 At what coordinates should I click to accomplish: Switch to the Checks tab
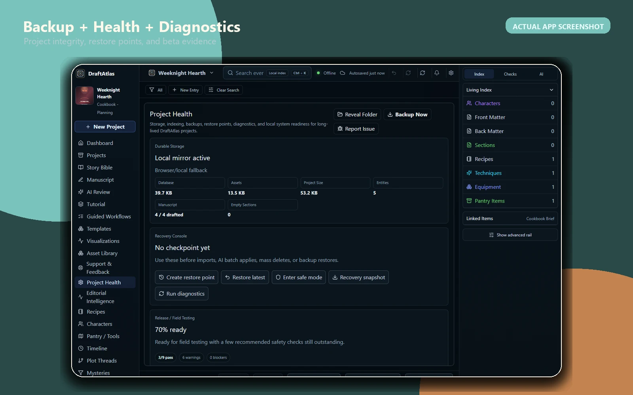point(510,74)
